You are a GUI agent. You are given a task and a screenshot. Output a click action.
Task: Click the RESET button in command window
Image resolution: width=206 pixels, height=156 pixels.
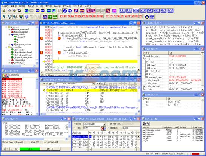tap(50, 149)
